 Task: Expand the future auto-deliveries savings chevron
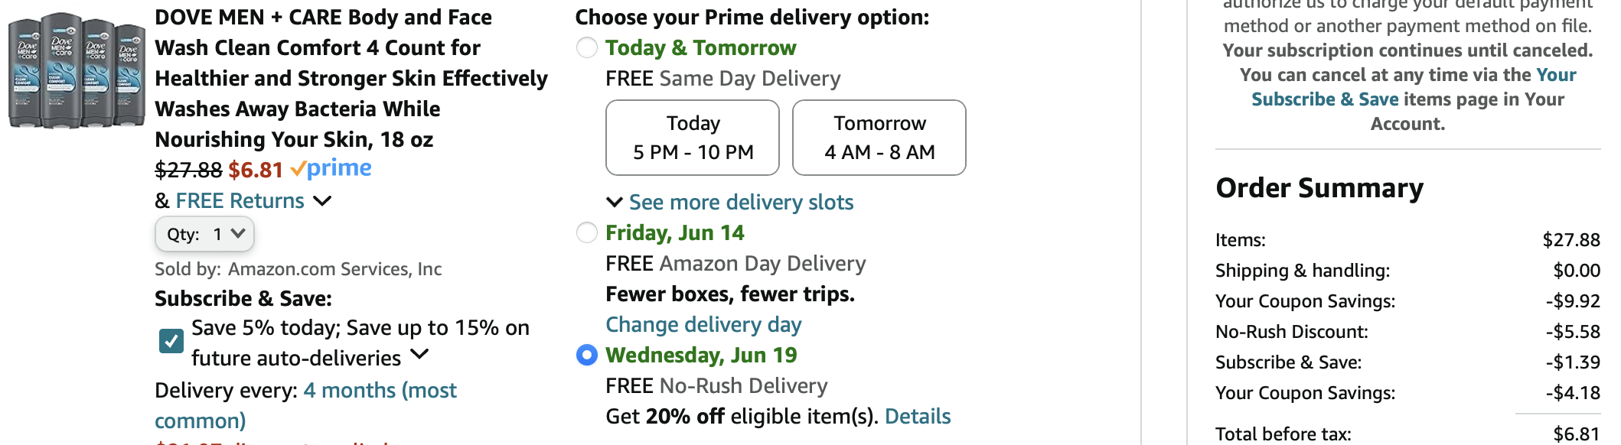click(x=419, y=354)
